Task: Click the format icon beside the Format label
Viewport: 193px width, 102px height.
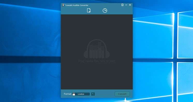Action: pos(74,94)
